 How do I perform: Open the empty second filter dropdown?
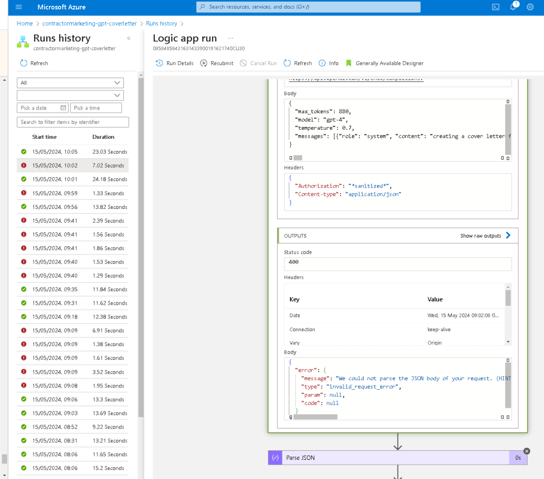(70, 95)
